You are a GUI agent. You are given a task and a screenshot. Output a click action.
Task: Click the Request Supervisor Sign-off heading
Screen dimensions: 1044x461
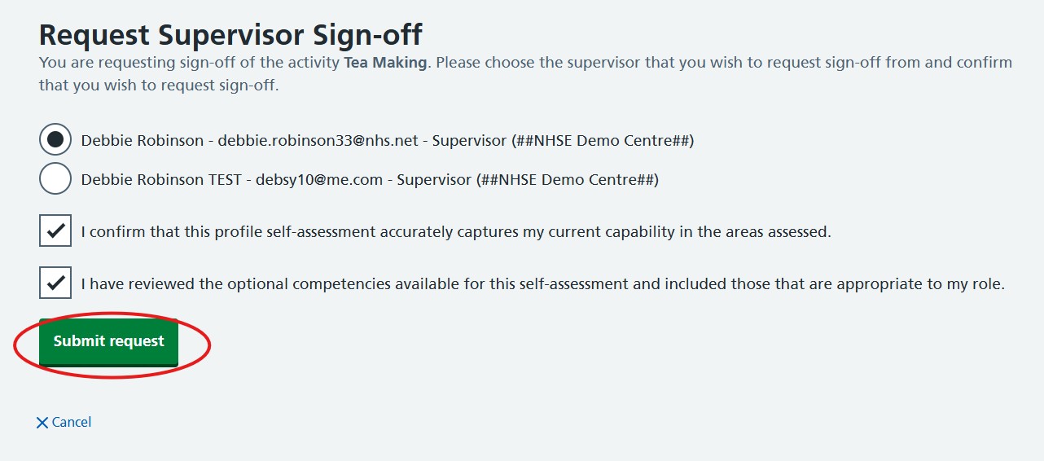tap(230, 35)
